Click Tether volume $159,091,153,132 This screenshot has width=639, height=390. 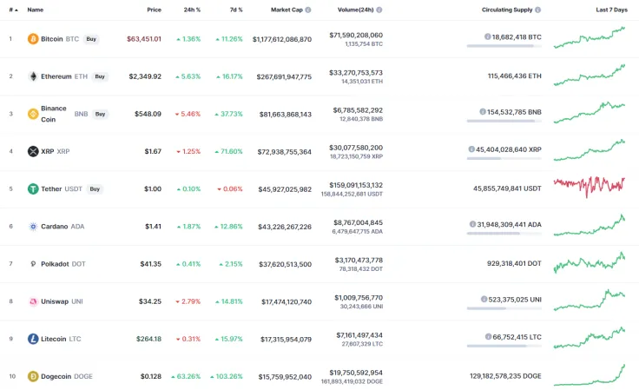[x=356, y=185]
